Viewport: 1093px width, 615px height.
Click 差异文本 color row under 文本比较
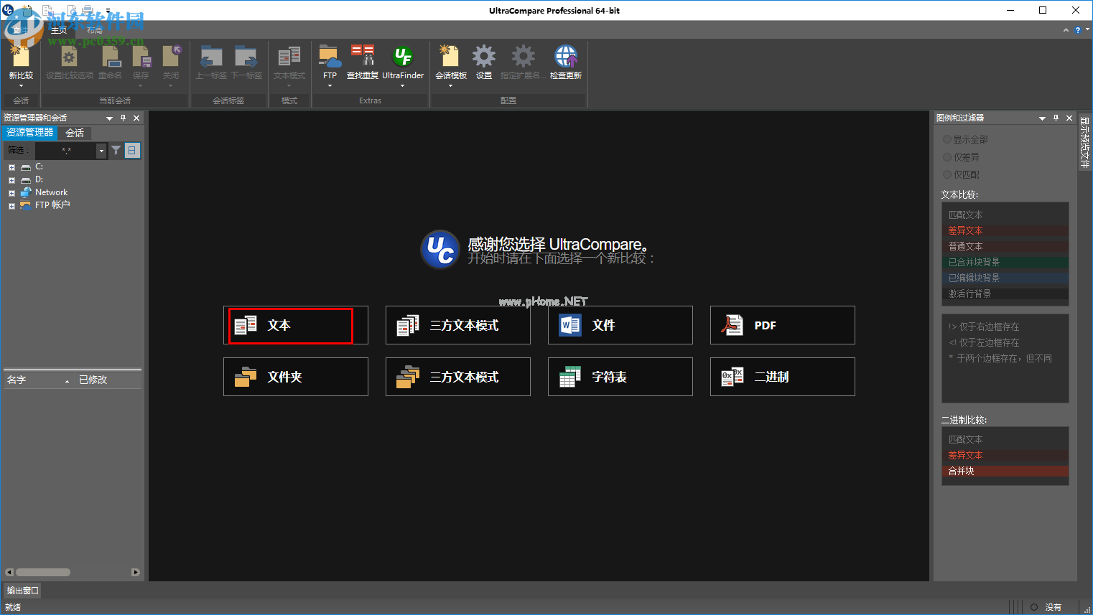[1005, 230]
